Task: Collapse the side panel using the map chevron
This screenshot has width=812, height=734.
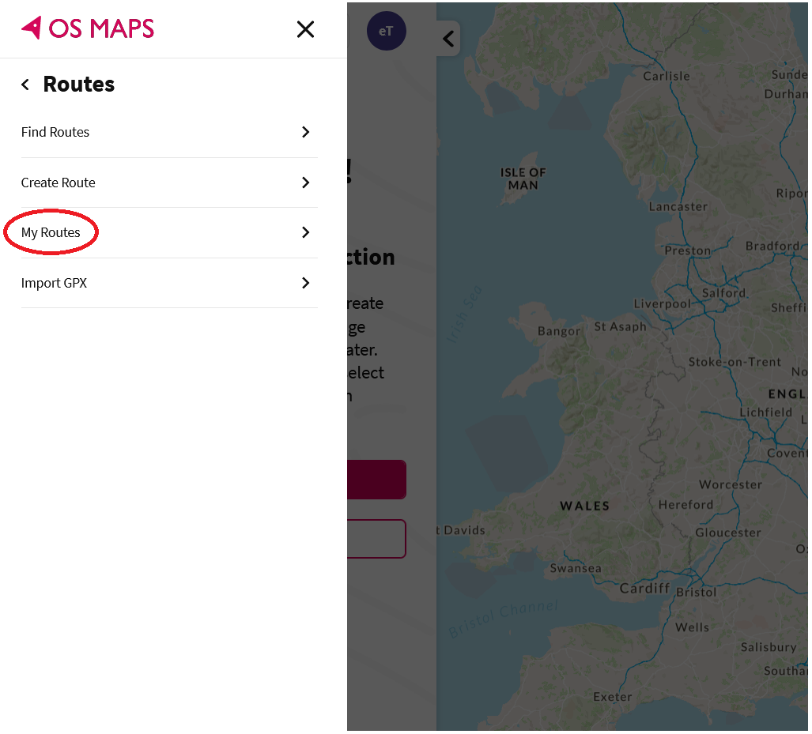Action: click(447, 38)
